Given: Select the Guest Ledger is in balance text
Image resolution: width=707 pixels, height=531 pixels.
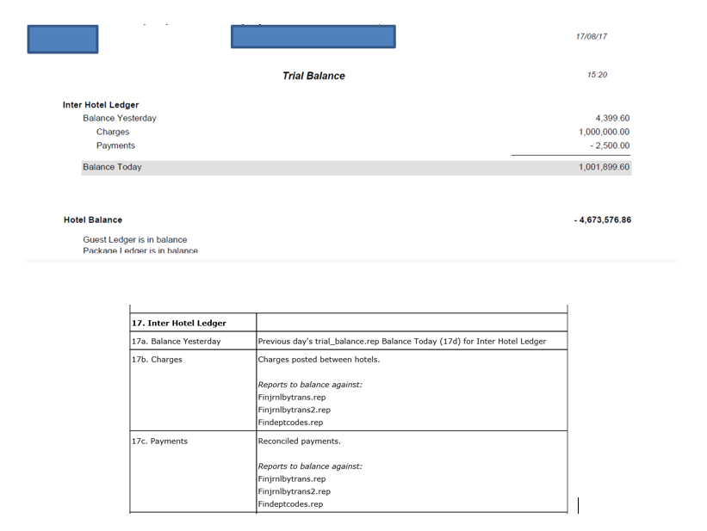Looking at the screenshot, I should click(x=135, y=239).
